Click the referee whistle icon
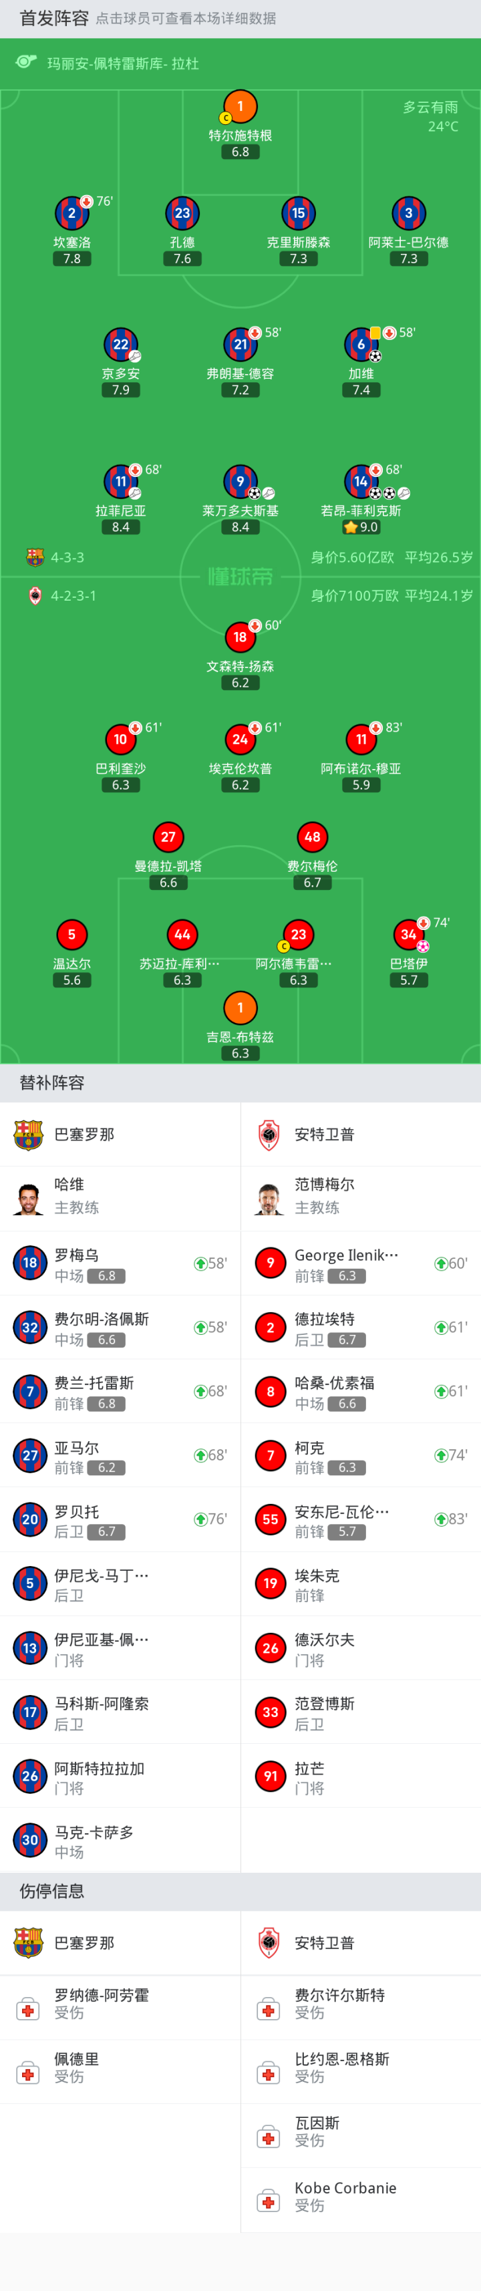The height and width of the screenshot is (2291, 481). coord(26,62)
